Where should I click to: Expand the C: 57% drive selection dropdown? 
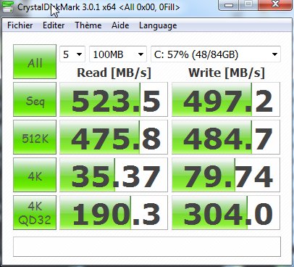(x=216, y=54)
